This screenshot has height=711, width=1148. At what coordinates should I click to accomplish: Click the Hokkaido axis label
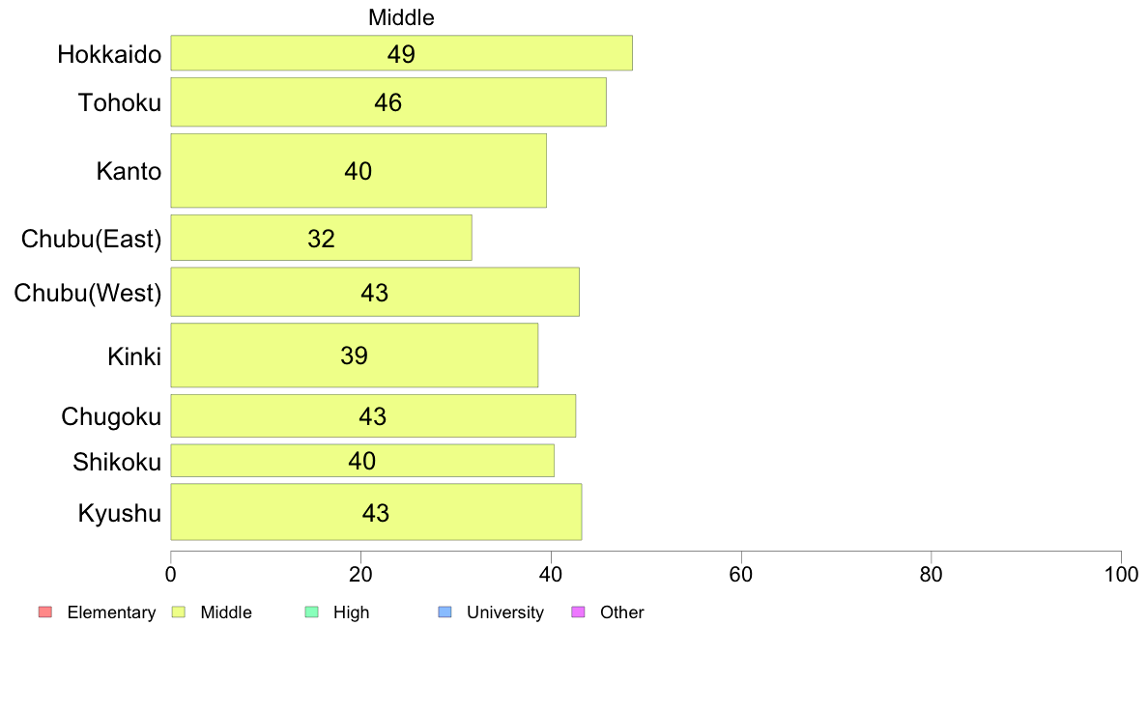(x=109, y=54)
